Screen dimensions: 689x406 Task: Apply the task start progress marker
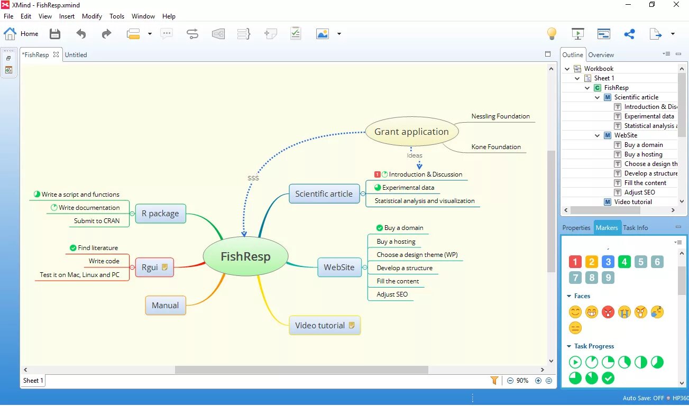(x=575, y=362)
